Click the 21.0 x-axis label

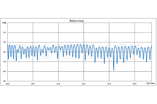click(58, 84)
